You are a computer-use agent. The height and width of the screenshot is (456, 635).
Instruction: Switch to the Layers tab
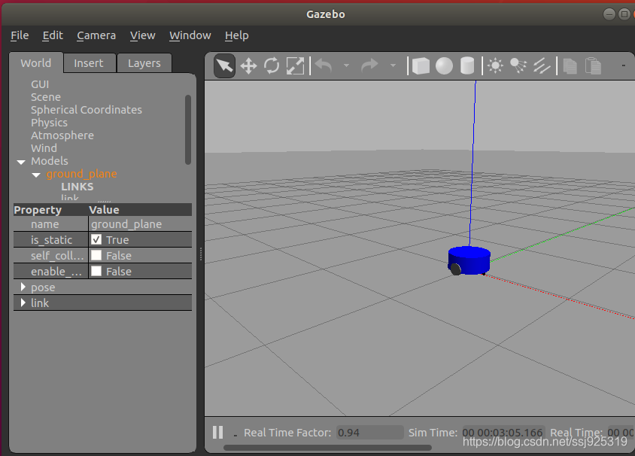click(x=144, y=63)
